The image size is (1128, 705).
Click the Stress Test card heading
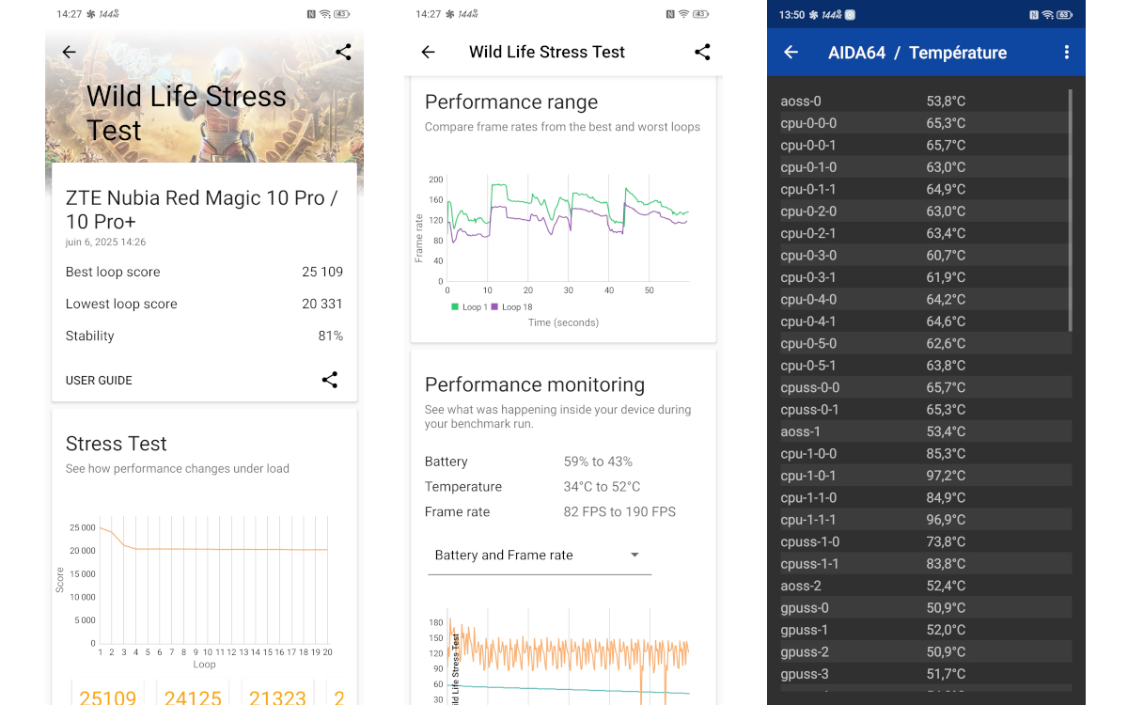tap(117, 444)
